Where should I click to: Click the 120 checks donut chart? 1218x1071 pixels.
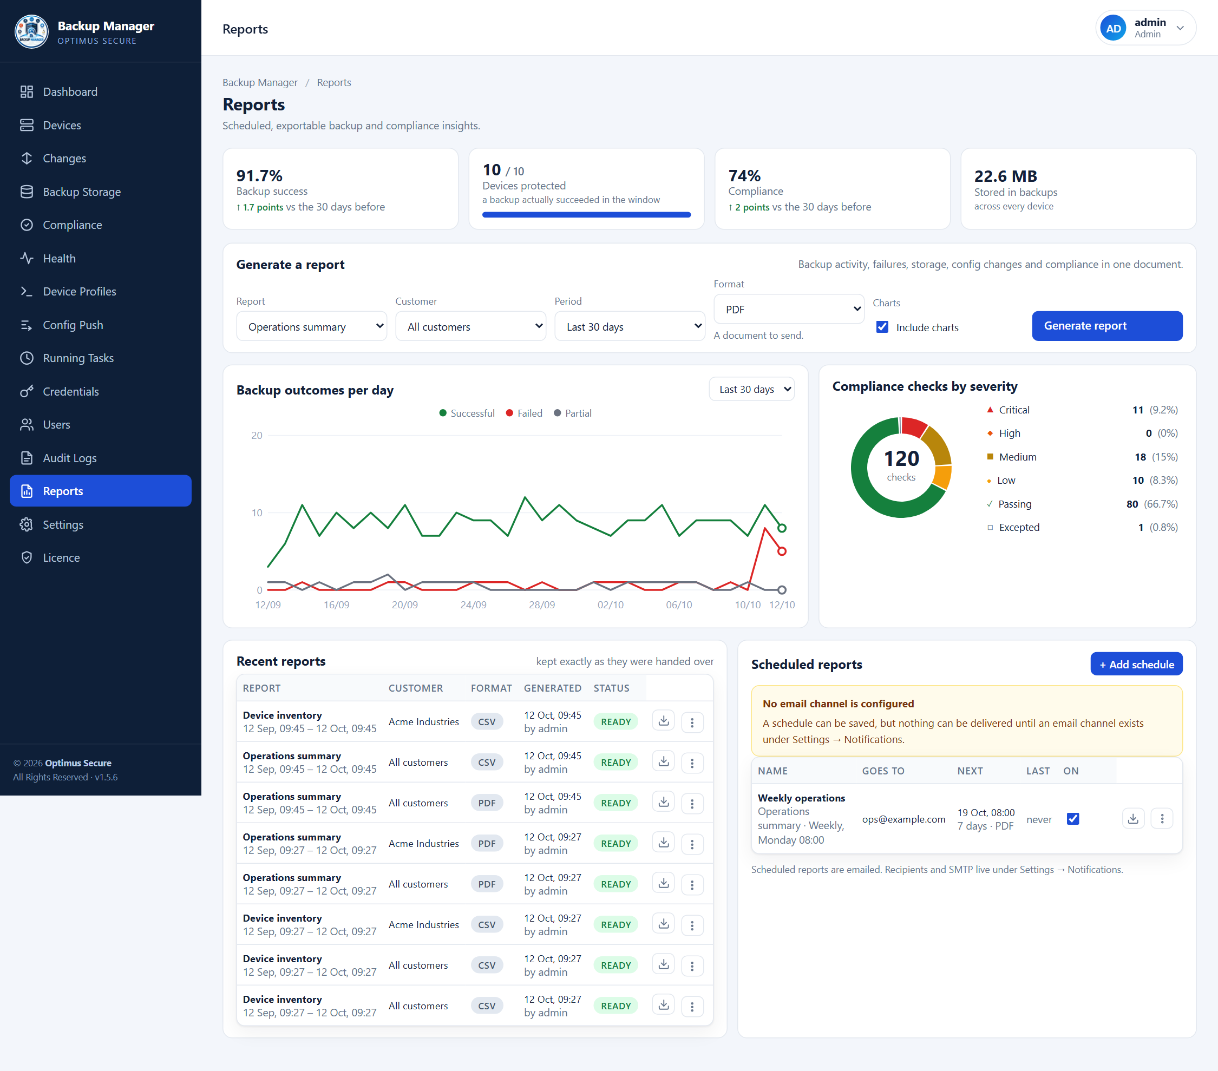(901, 467)
